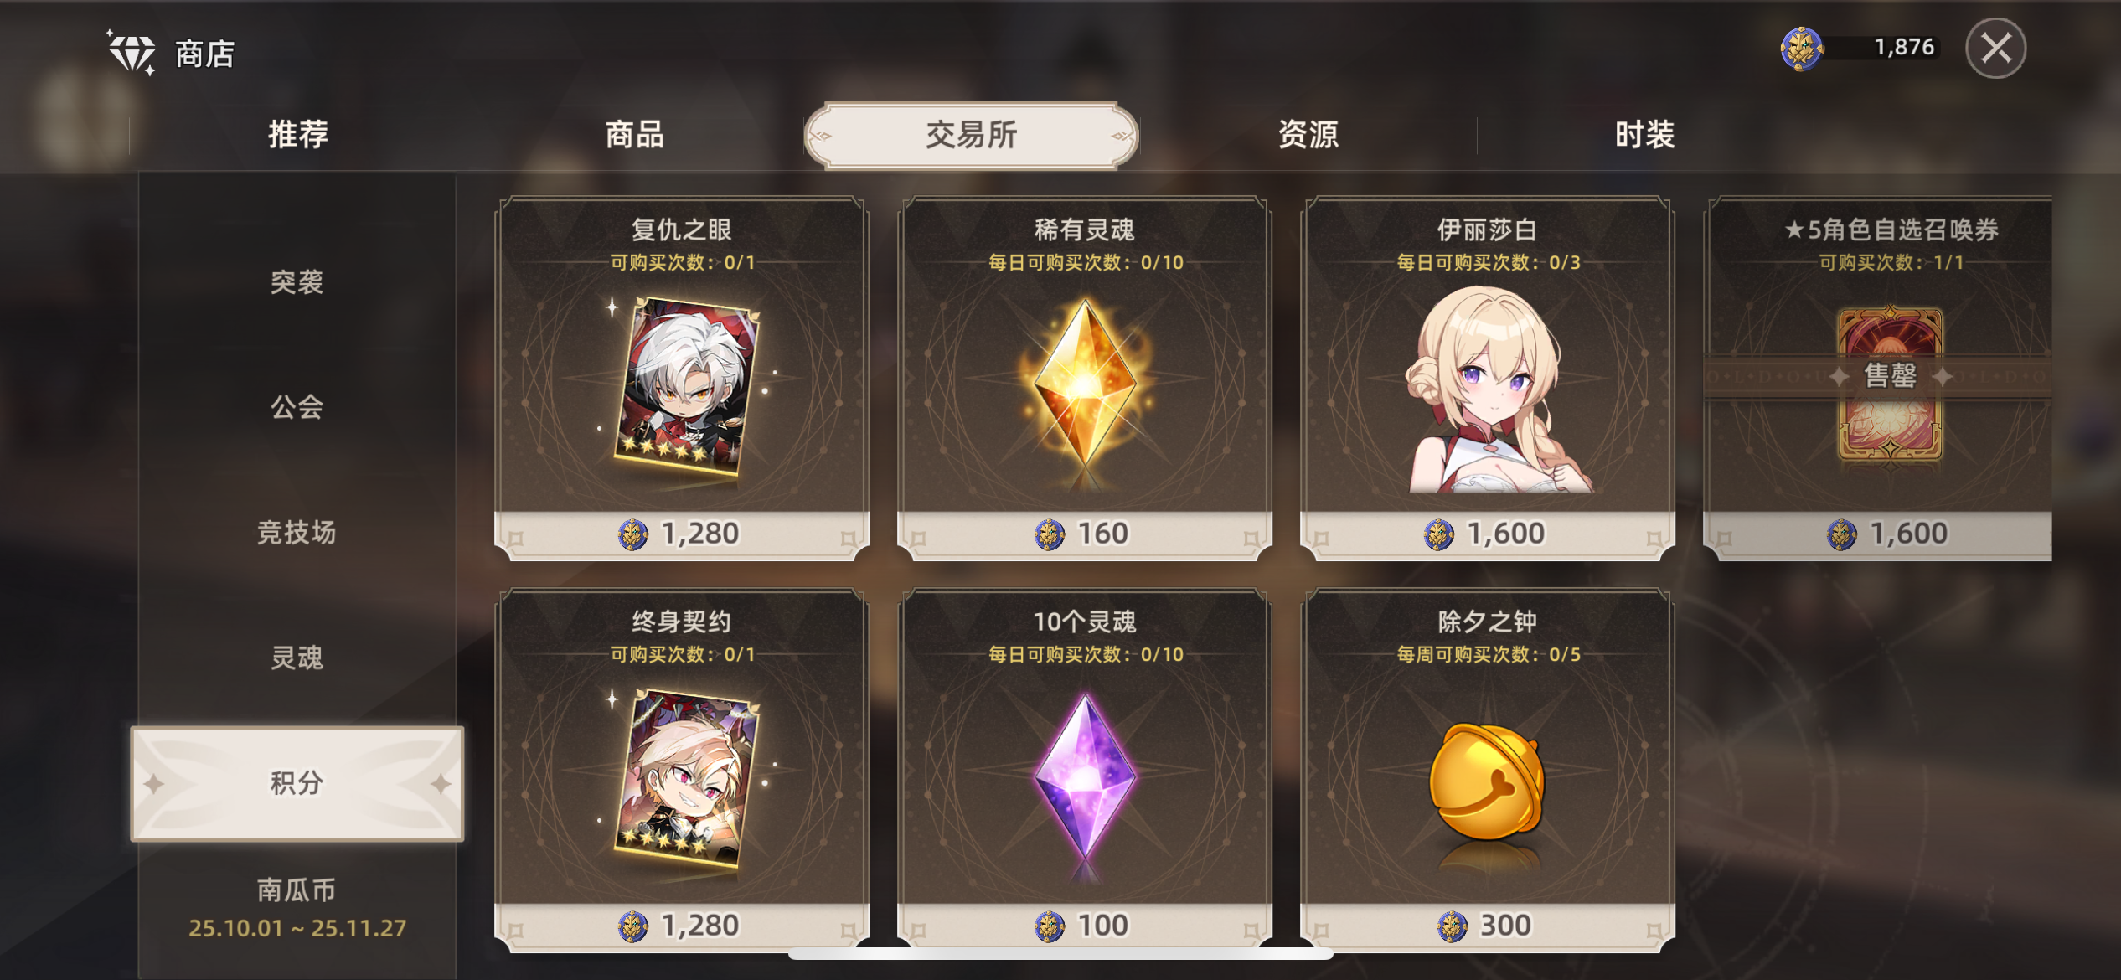This screenshot has height=980, width=2121.
Task: Click the horizontal scrollbar below the items
Action: pos(1060,953)
